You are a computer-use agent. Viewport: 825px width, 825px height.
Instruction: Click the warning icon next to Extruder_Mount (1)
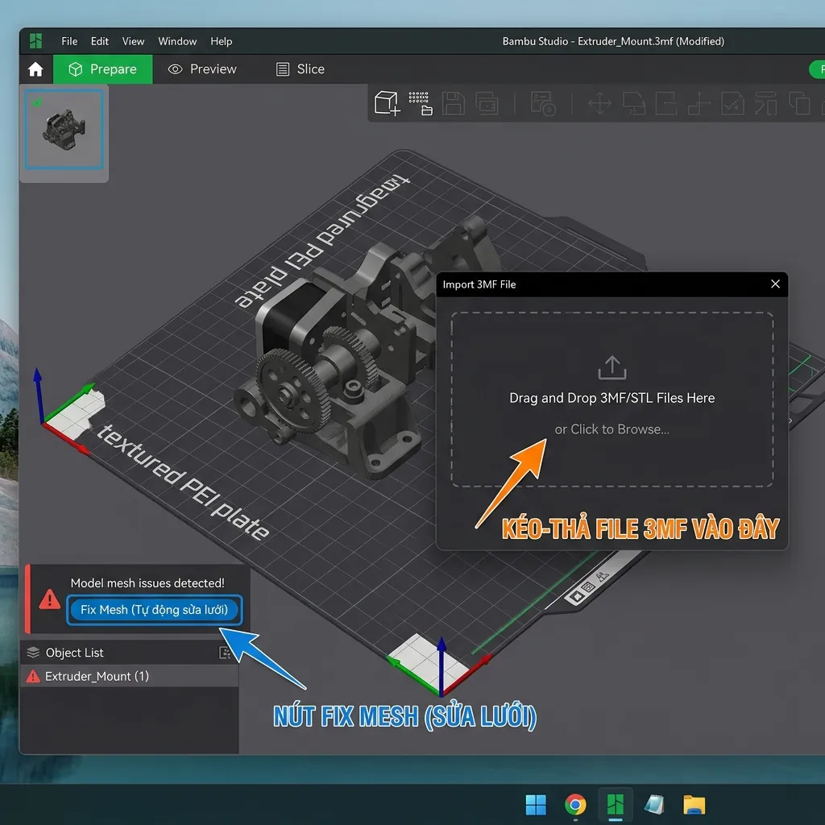click(33, 676)
